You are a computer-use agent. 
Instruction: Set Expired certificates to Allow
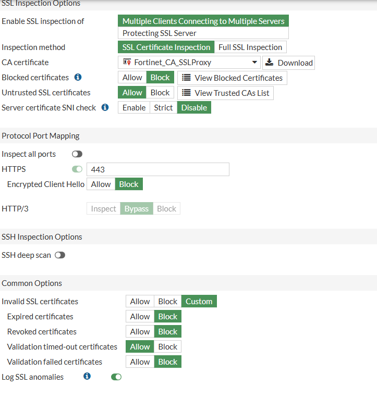coord(140,316)
